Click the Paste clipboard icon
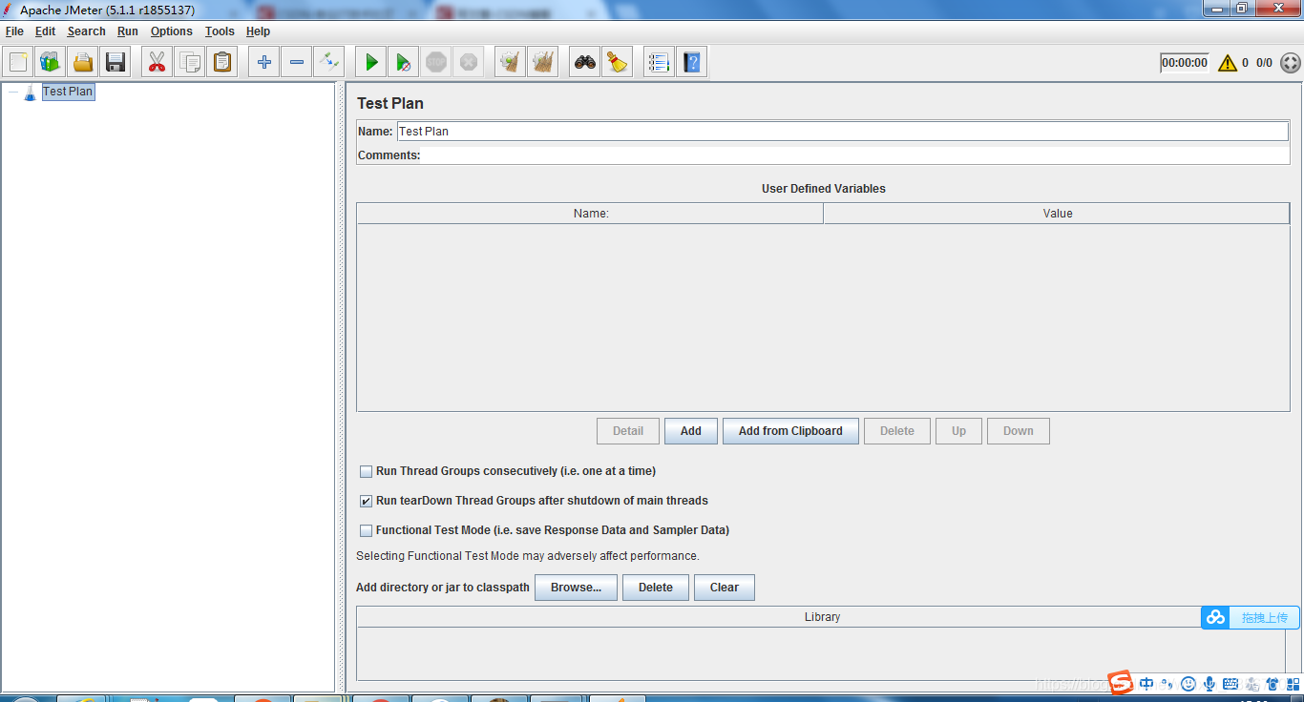Viewport: 1304px width, 702px height. click(x=222, y=63)
